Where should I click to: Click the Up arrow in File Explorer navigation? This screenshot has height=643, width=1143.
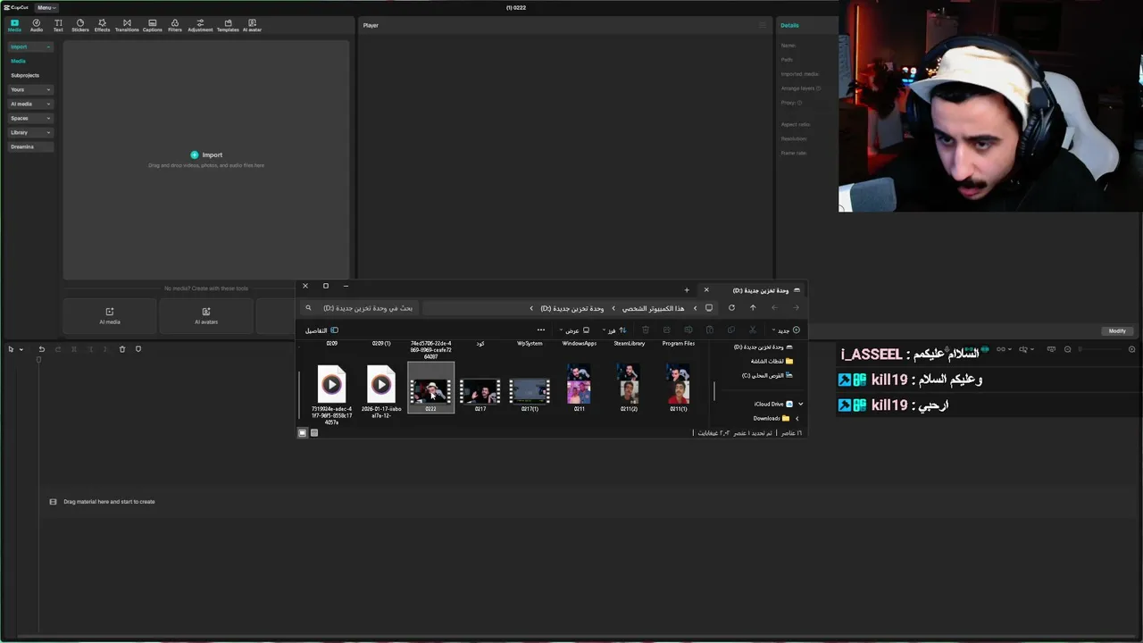(753, 308)
